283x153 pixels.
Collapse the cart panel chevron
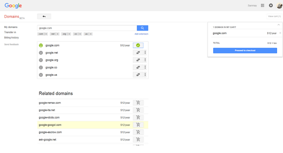tap(278, 25)
